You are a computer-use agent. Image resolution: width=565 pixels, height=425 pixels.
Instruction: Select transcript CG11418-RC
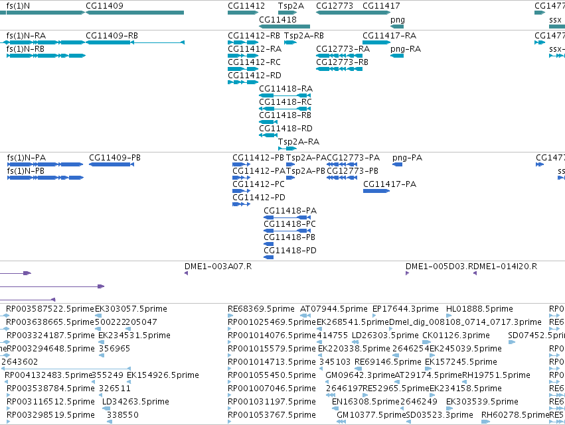coord(285,102)
